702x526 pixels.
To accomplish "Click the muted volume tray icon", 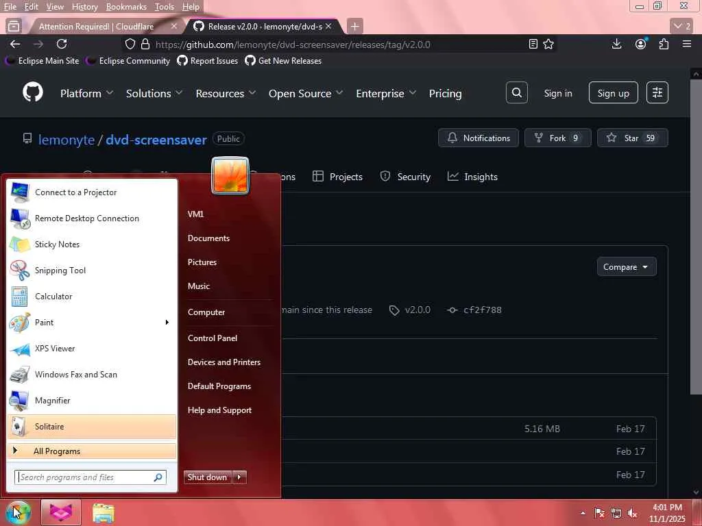I will 632,513.
